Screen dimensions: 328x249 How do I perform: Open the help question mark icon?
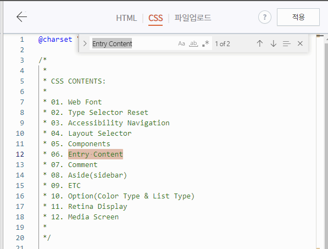click(x=265, y=17)
